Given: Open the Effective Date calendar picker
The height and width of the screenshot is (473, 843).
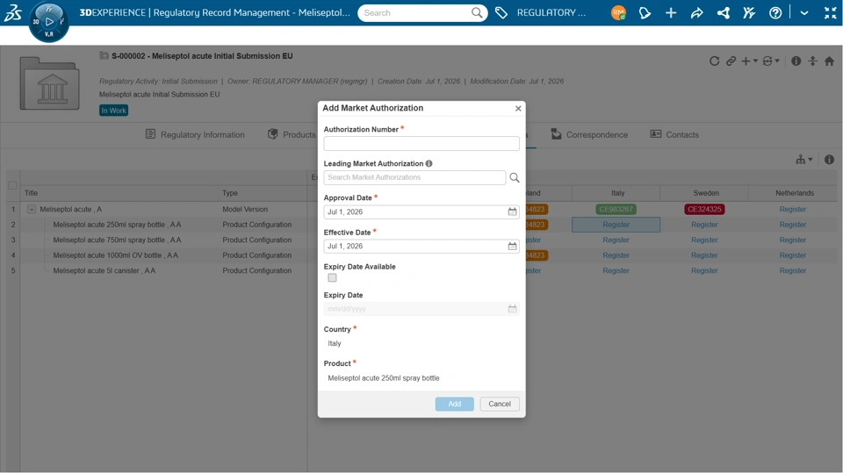Looking at the screenshot, I should click(512, 247).
